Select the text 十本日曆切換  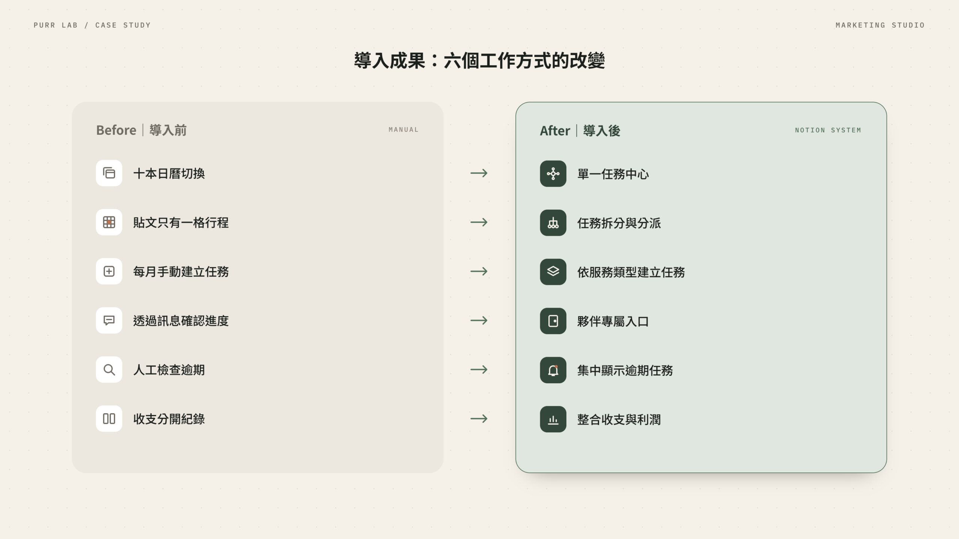169,173
